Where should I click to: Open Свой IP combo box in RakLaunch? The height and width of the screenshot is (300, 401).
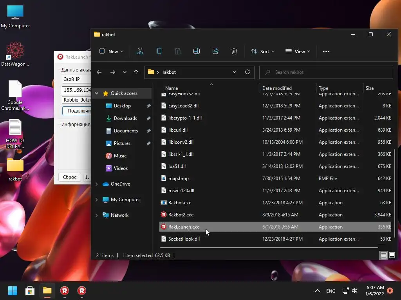pyautogui.click(x=76, y=79)
